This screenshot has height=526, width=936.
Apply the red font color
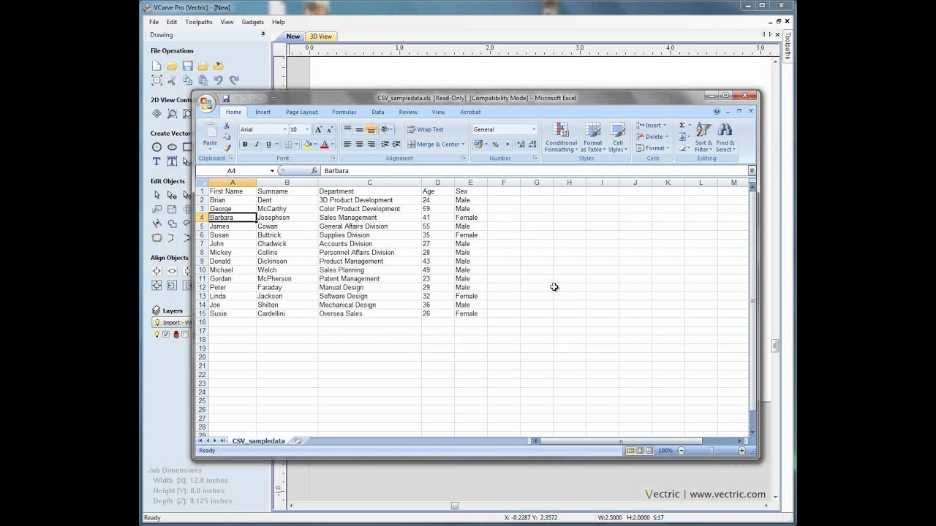point(325,145)
